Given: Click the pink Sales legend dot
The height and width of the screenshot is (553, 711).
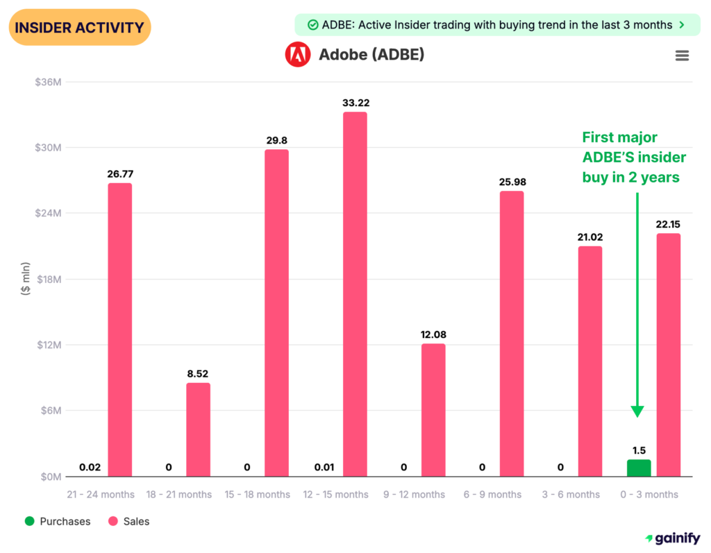Looking at the screenshot, I should coord(114,521).
